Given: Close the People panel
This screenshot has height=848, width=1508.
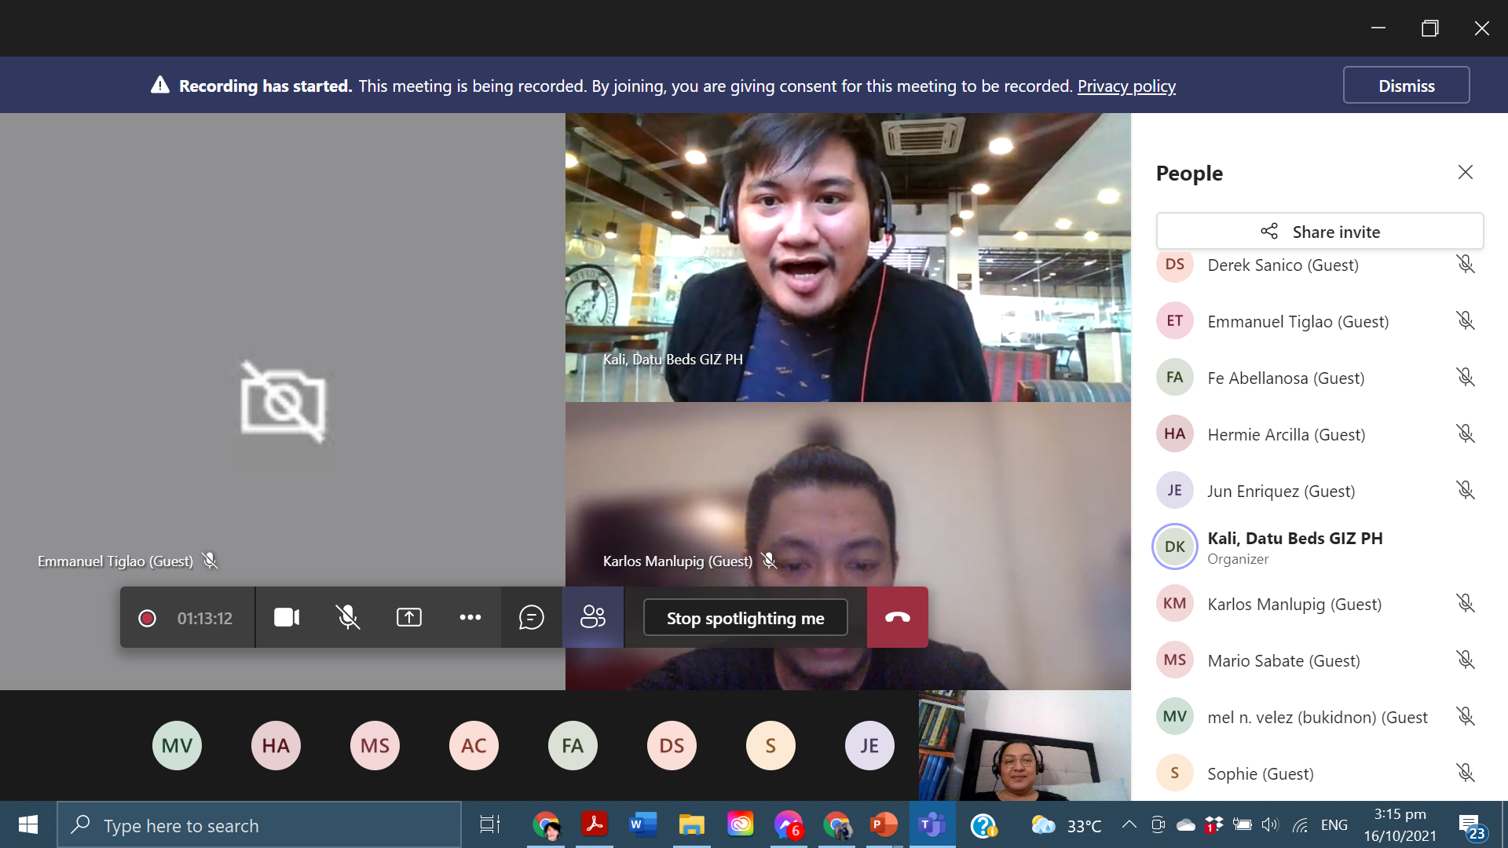Looking at the screenshot, I should pyautogui.click(x=1465, y=173).
